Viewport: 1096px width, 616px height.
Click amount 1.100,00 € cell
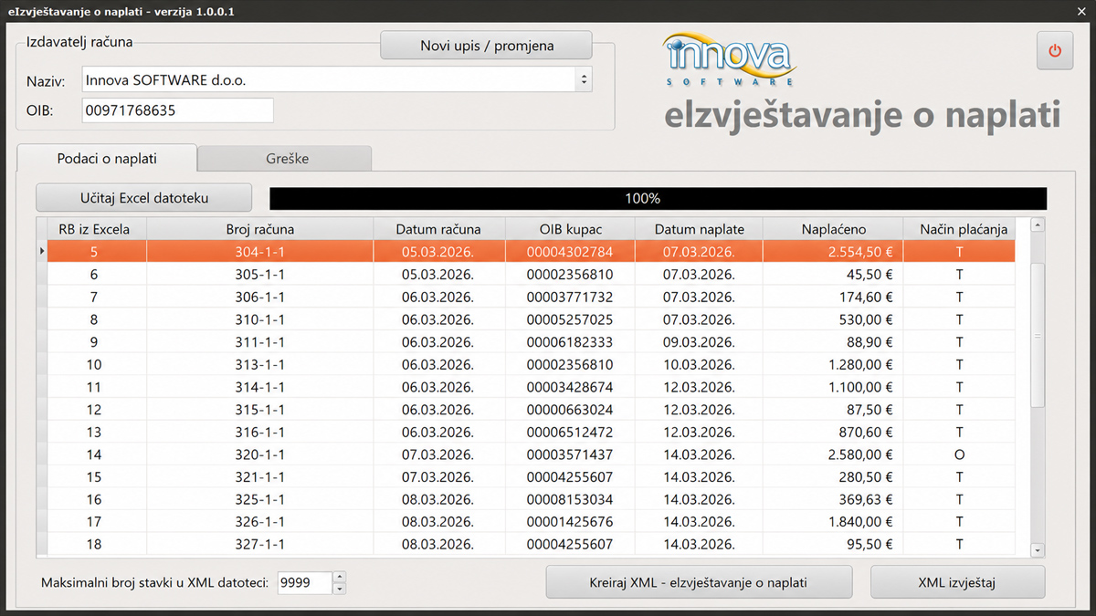click(833, 387)
